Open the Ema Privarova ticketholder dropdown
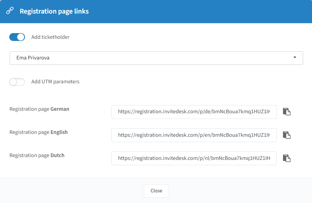Screen dimensions: 312x203 pyautogui.click(x=156, y=58)
